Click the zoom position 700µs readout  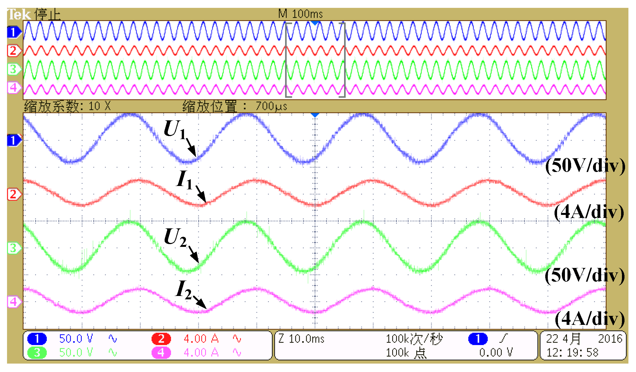click(271, 106)
